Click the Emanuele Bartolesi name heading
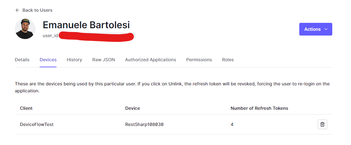The height and width of the screenshot is (145, 351). (86, 25)
